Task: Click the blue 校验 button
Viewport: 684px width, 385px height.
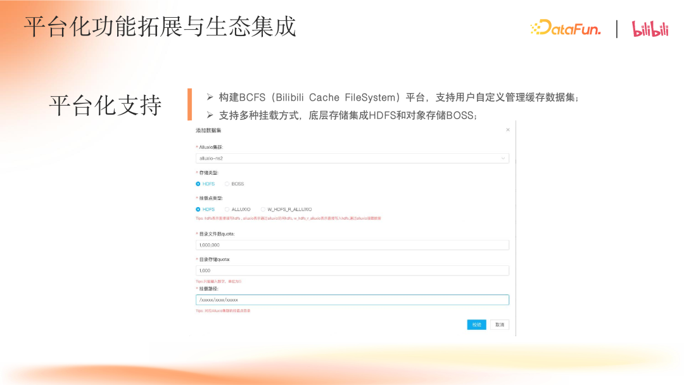Action: tap(476, 325)
